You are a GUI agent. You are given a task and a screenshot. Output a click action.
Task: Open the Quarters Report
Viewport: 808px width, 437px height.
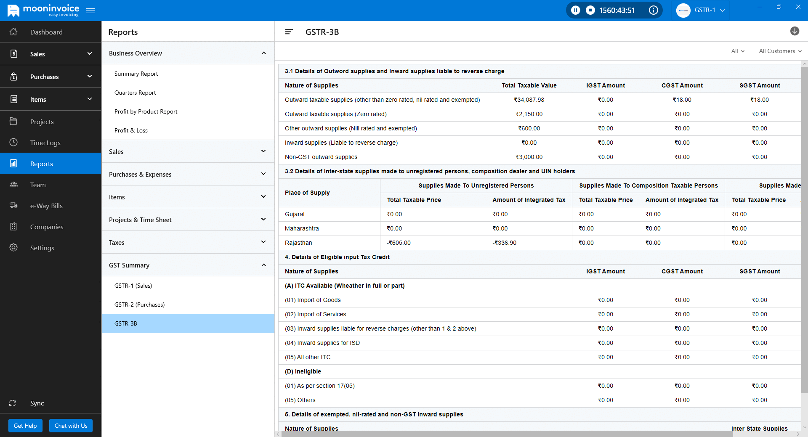[x=188, y=93]
